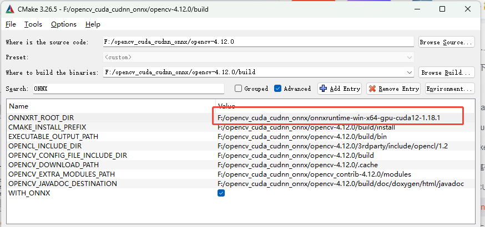Click the plus icon on Add Entry
Viewport: 485px width, 227px height.
pos(324,89)
